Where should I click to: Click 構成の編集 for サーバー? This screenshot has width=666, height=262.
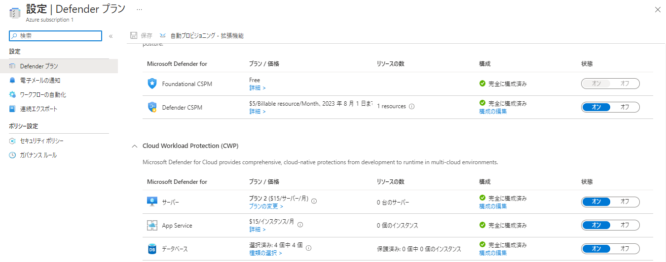493,206
